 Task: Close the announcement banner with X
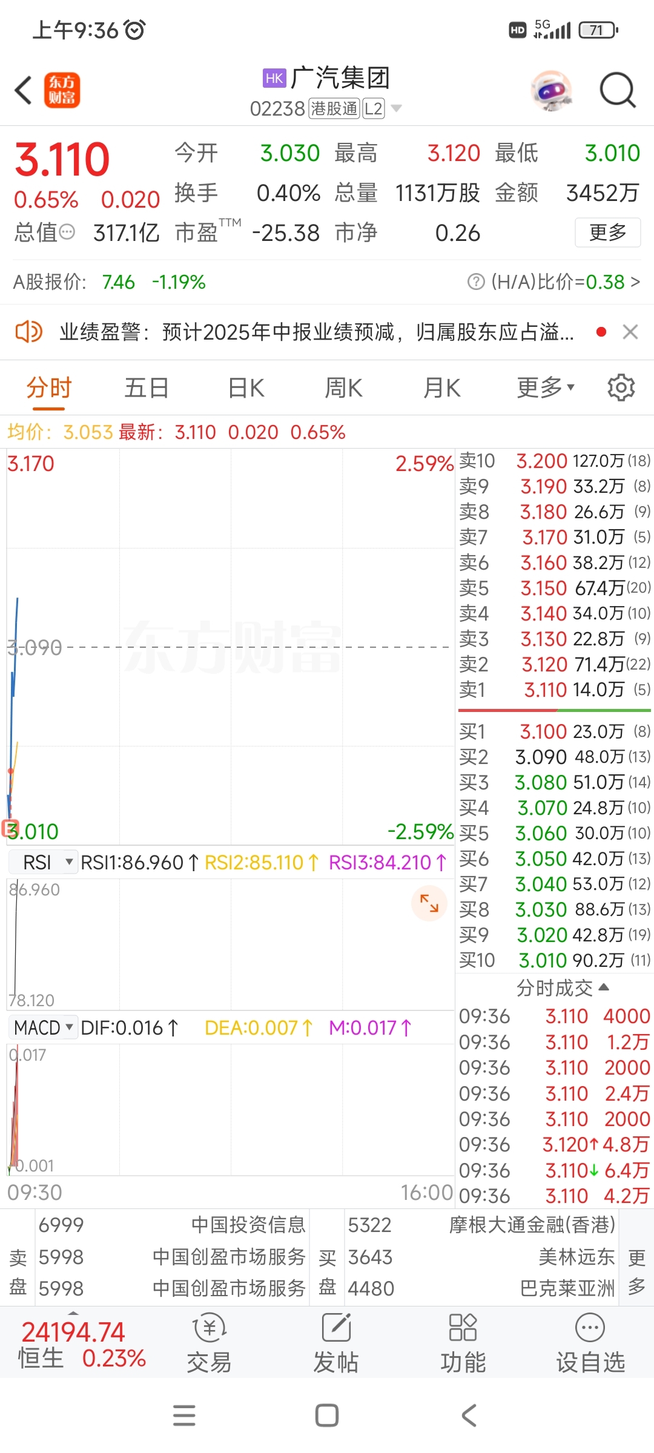(x=630, y=332)
